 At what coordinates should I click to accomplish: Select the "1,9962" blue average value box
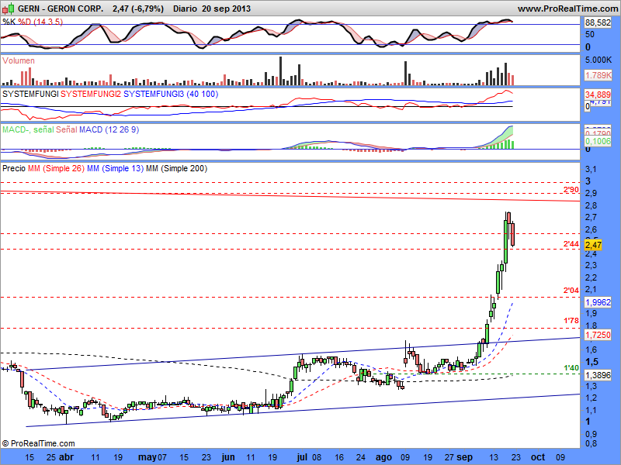pyautogui.click(x=598, y=302)
